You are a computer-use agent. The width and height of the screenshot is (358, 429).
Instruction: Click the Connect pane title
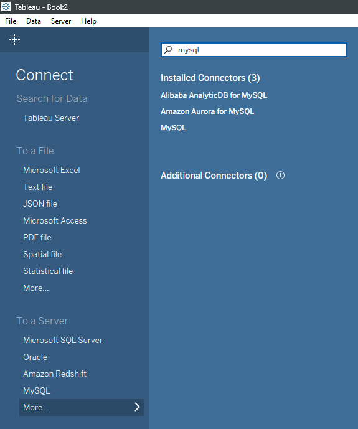[x=45, y=75]
